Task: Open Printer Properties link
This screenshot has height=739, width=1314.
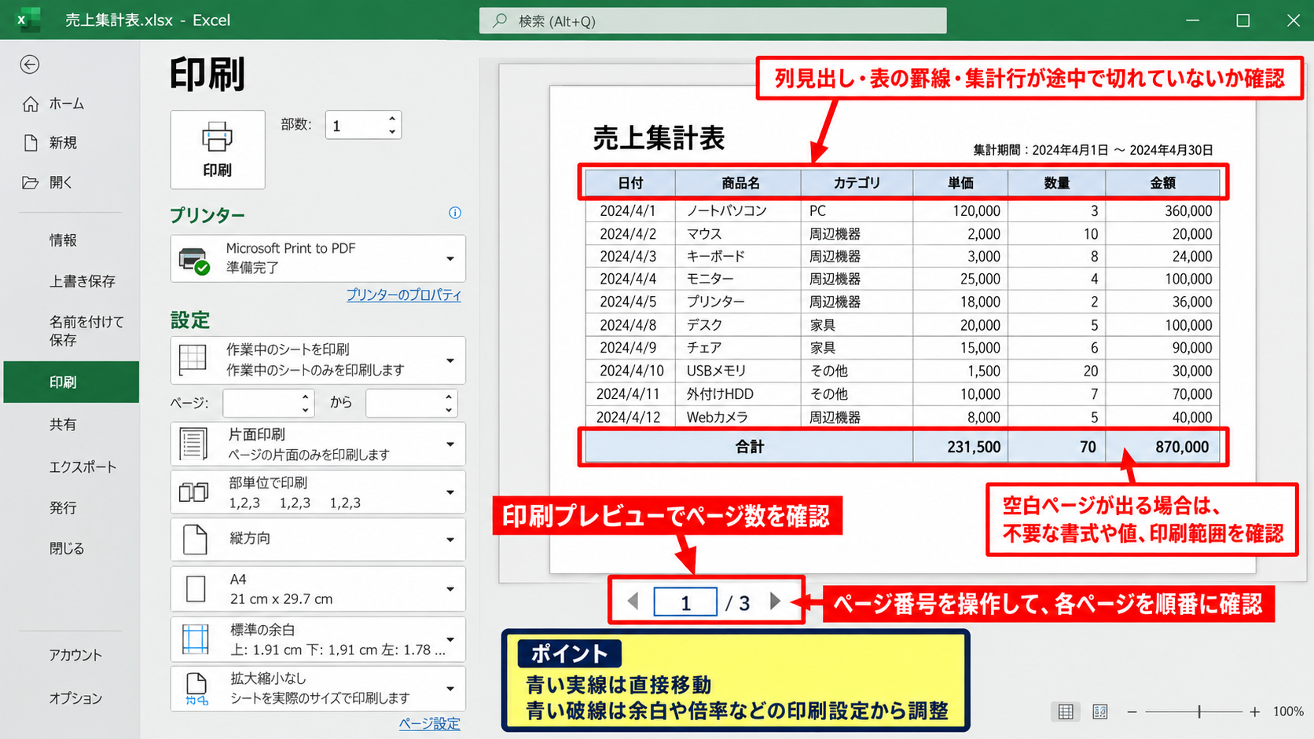Action: pyautogui.click(x=404, y=295)
